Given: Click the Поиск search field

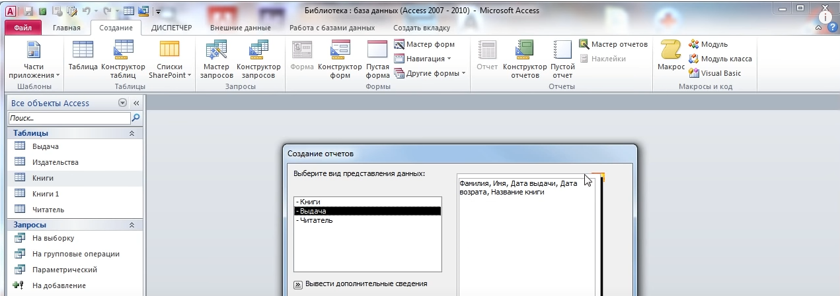Looking at the screenshot, I should [69, 118].
